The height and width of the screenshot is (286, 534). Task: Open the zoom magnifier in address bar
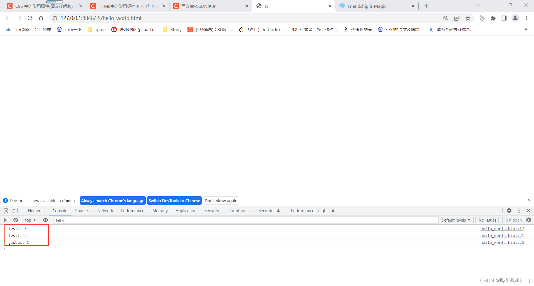[x=446, y=18]
